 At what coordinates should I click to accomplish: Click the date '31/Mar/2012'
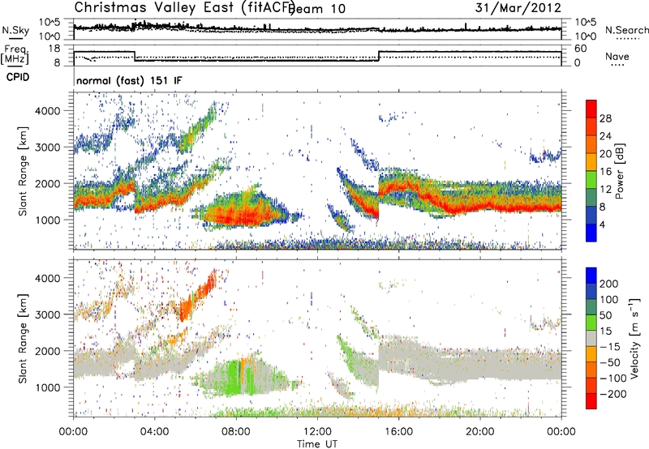[x=518, y=7]
